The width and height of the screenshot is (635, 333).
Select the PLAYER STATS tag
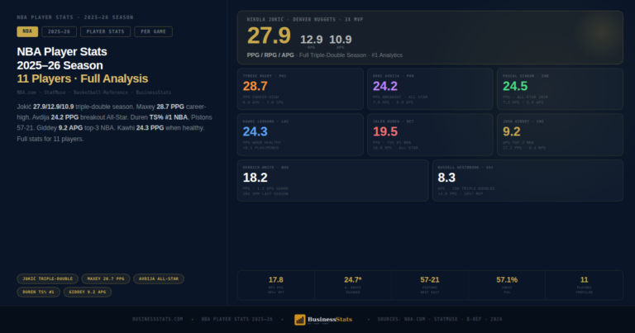(x=105, y=31)
